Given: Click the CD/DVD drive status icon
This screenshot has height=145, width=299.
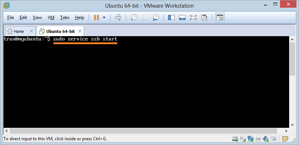Looking at the screenshot, I should pyautogui.click(x=243, y=139).
